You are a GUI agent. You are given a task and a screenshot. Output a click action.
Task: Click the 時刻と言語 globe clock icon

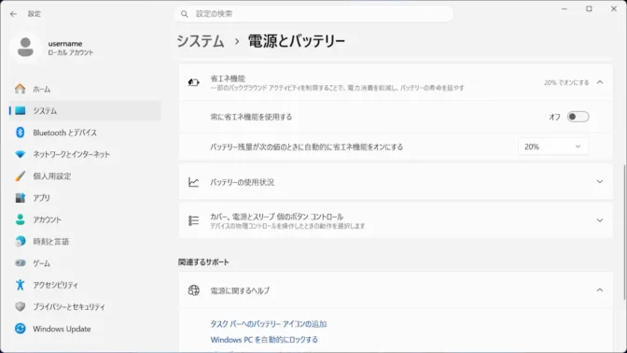(x=20, y=241)
